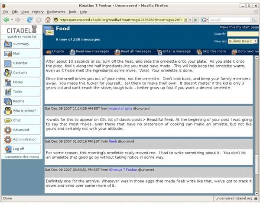Click the Administration gear icon
Screen dimensions: 260x208
coord(8,140)
